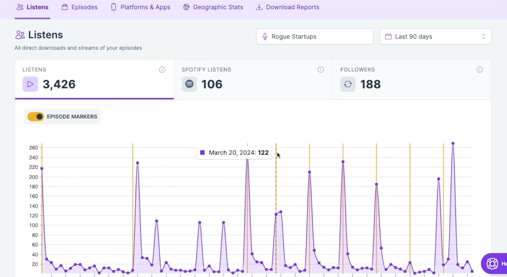Click the microphone icon in the Rogue Startups selector
The image size is (507, 277).
(264, 36)
